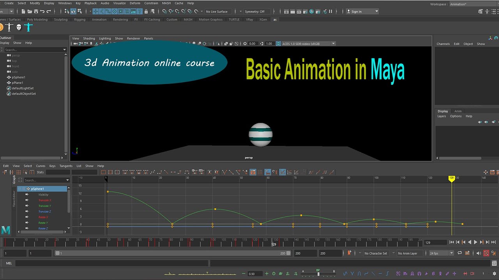Click the Redo arrow icon
The height and width of the screenshot is (280, 499).
coord(48,12)
